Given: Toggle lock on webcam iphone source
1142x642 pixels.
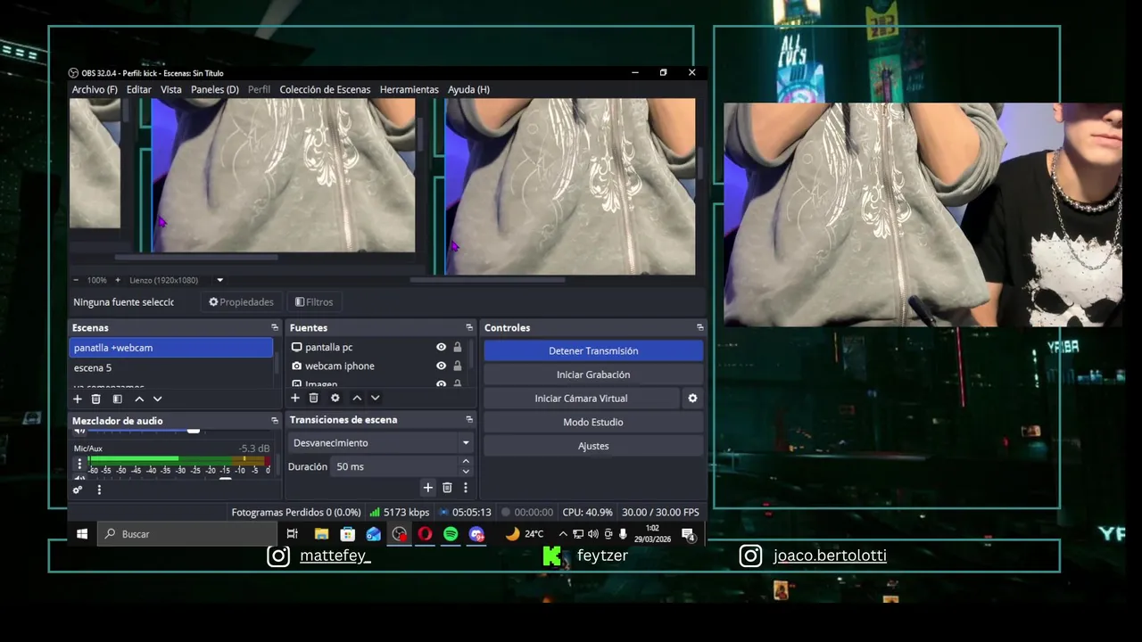Looking at the screenshot, I should 458,366.
